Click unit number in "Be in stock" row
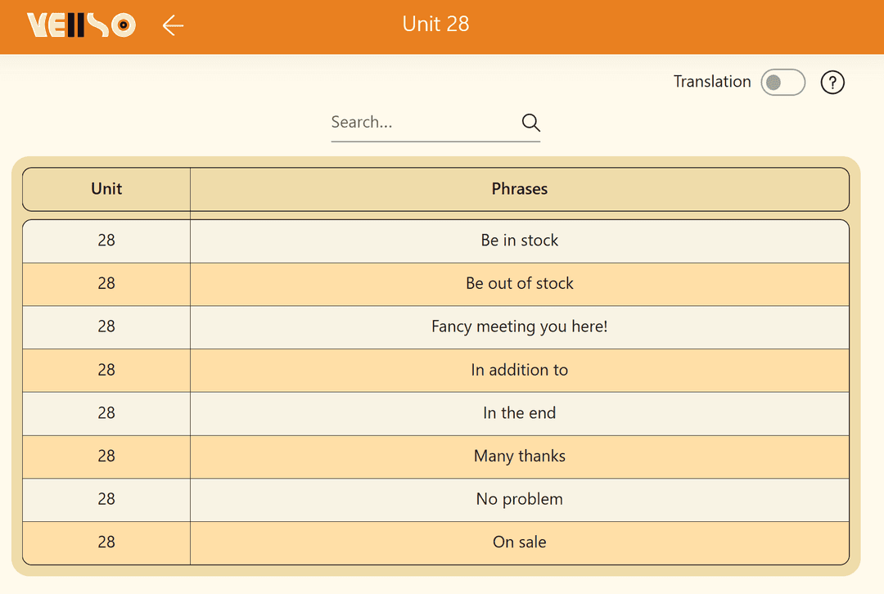Image resolution: width=884 pixels, height=594 pixels. (x=106, y=241)
